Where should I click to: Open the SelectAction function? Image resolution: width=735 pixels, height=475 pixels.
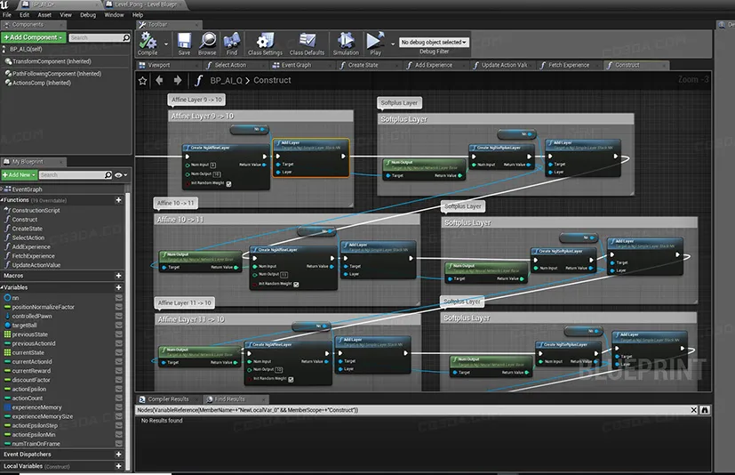click(28, 237)
